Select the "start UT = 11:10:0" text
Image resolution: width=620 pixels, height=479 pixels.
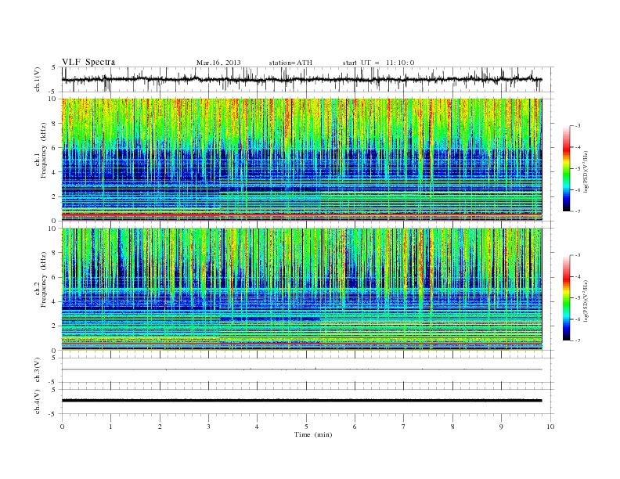tap(378, 63)
